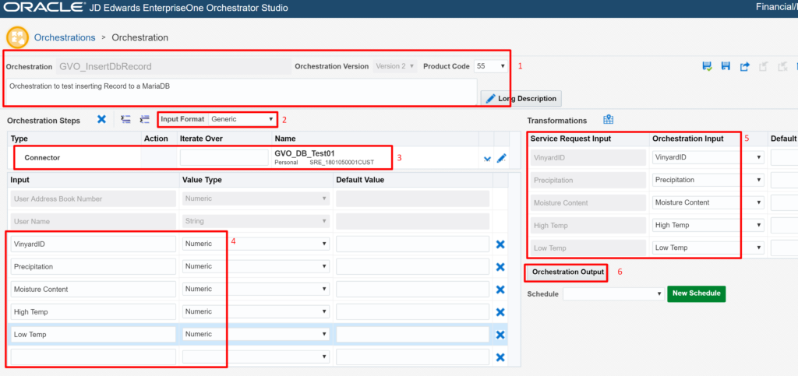798x376 pixels.
Task: Remove the Precipitation input with its X icon
Action: 500,267
